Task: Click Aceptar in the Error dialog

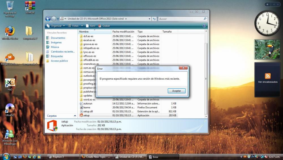Action: point(176,91)
